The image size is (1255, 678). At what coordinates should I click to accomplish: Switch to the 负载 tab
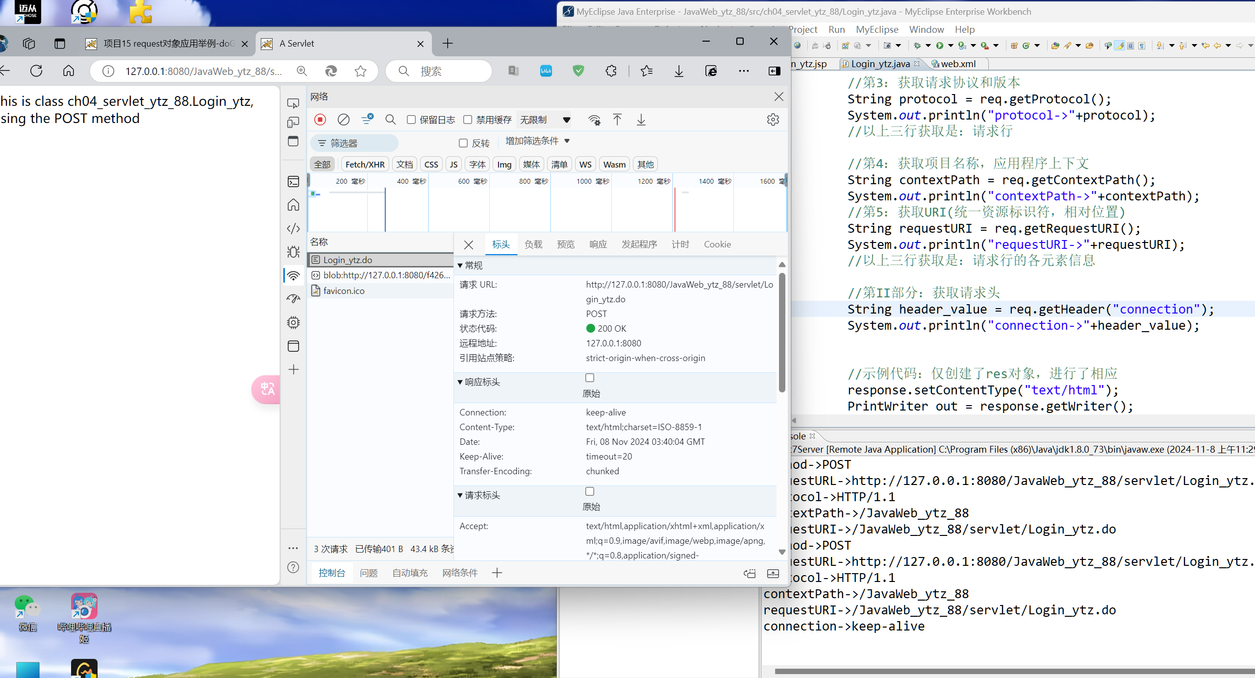[x=533, y=244]
